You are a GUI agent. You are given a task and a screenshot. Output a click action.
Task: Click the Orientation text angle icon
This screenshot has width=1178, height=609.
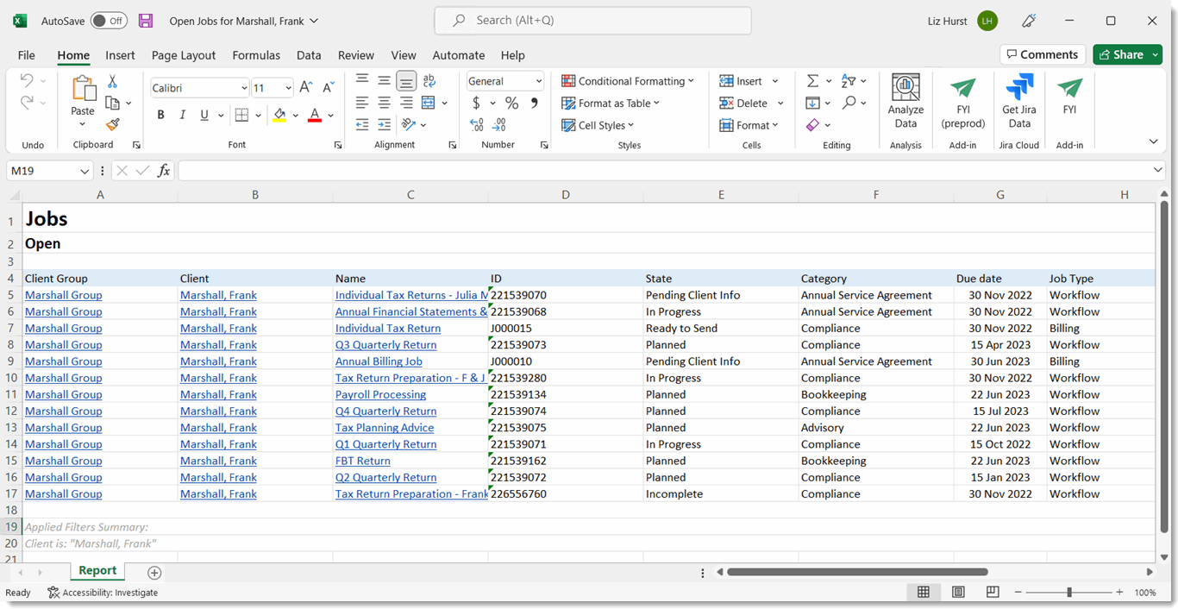[409, 124]
